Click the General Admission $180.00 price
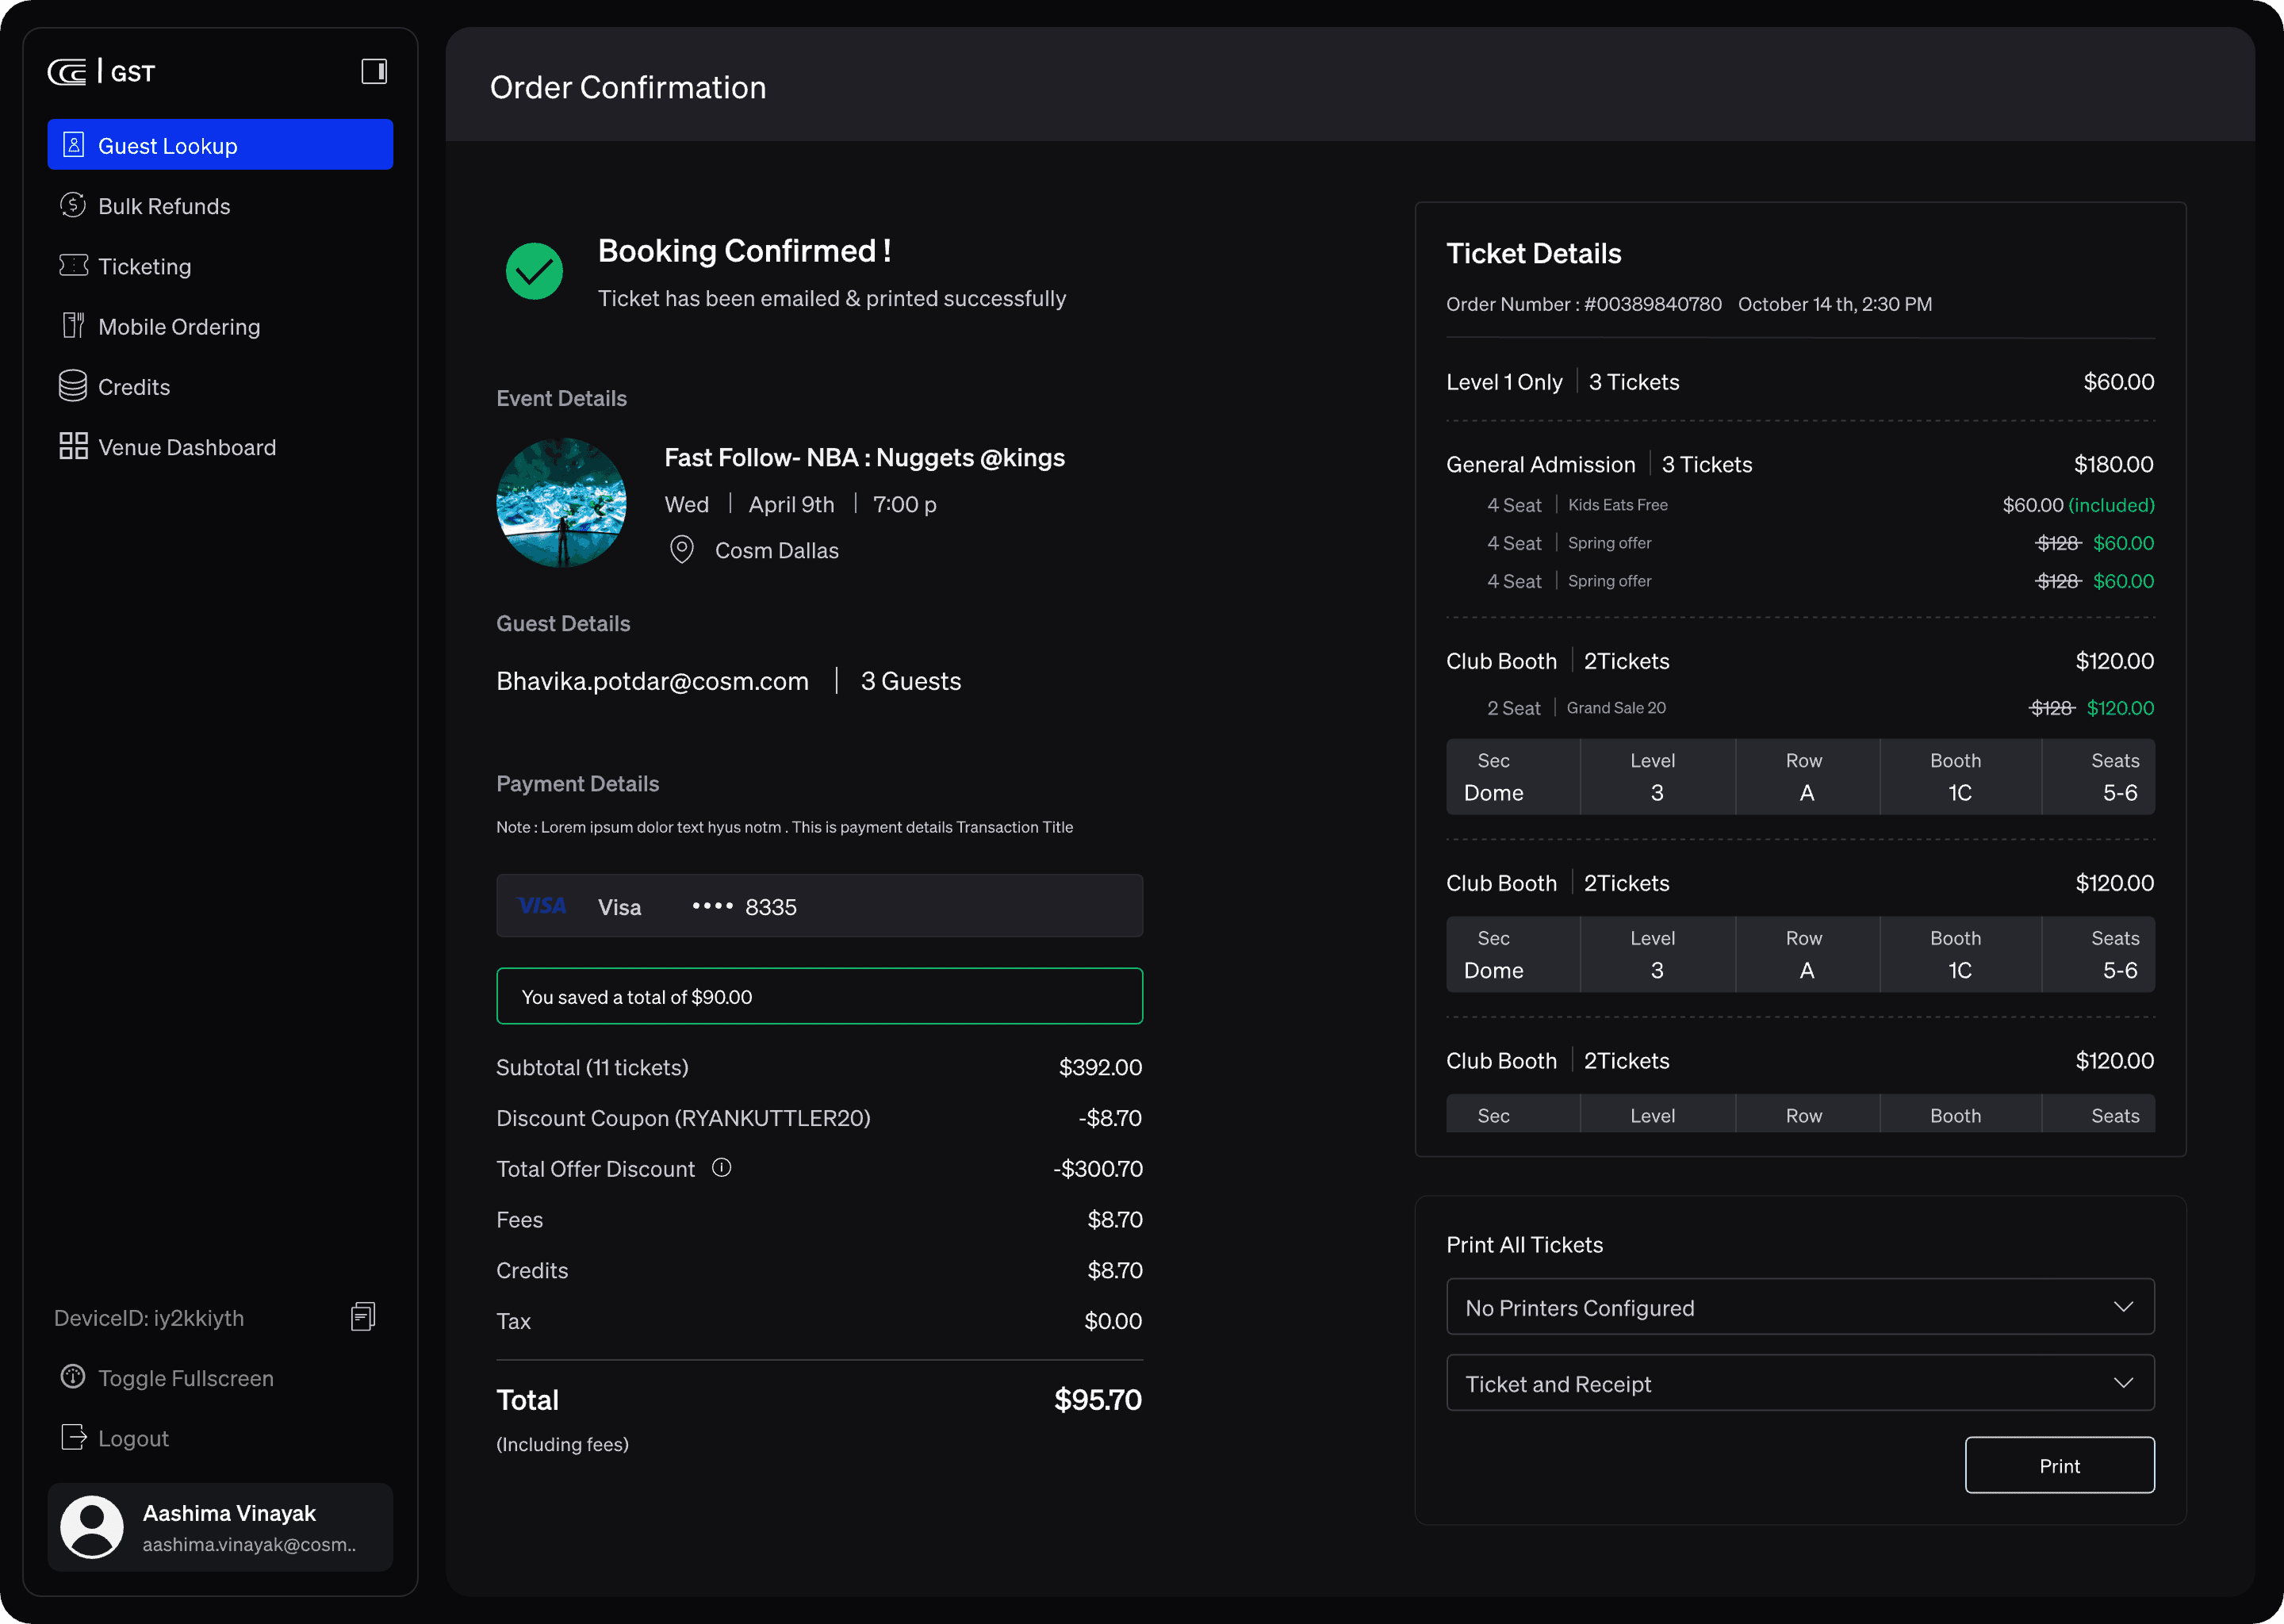Image resolution: width=2284 pixels, height=1624 pixels. [x=2113, y=464]
